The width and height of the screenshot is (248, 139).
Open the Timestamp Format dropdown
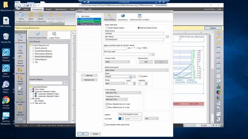[x=116, y=100]
